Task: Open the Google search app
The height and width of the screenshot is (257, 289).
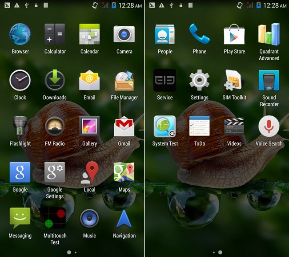Action: (x=20, y=172)
